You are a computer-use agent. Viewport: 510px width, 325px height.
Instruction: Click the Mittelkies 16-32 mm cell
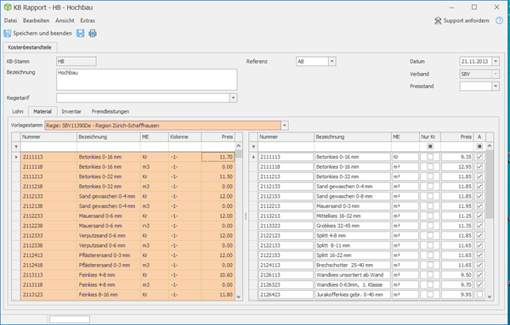point(353,216)
